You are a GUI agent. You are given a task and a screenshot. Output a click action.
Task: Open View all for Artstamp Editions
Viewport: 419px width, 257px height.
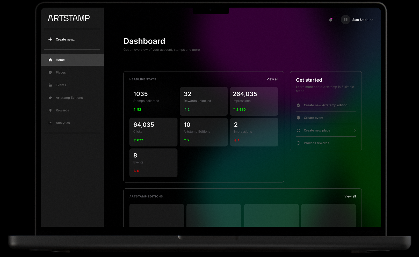[x=350, y=196]
